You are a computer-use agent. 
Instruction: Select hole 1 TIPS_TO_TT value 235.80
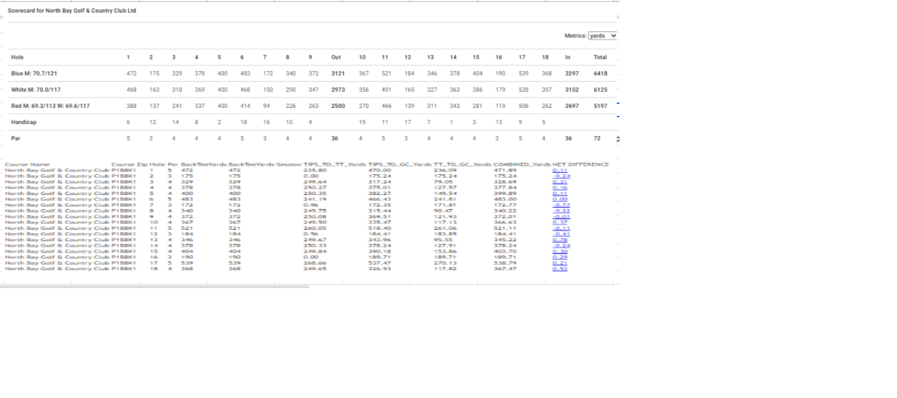(314, 170)
